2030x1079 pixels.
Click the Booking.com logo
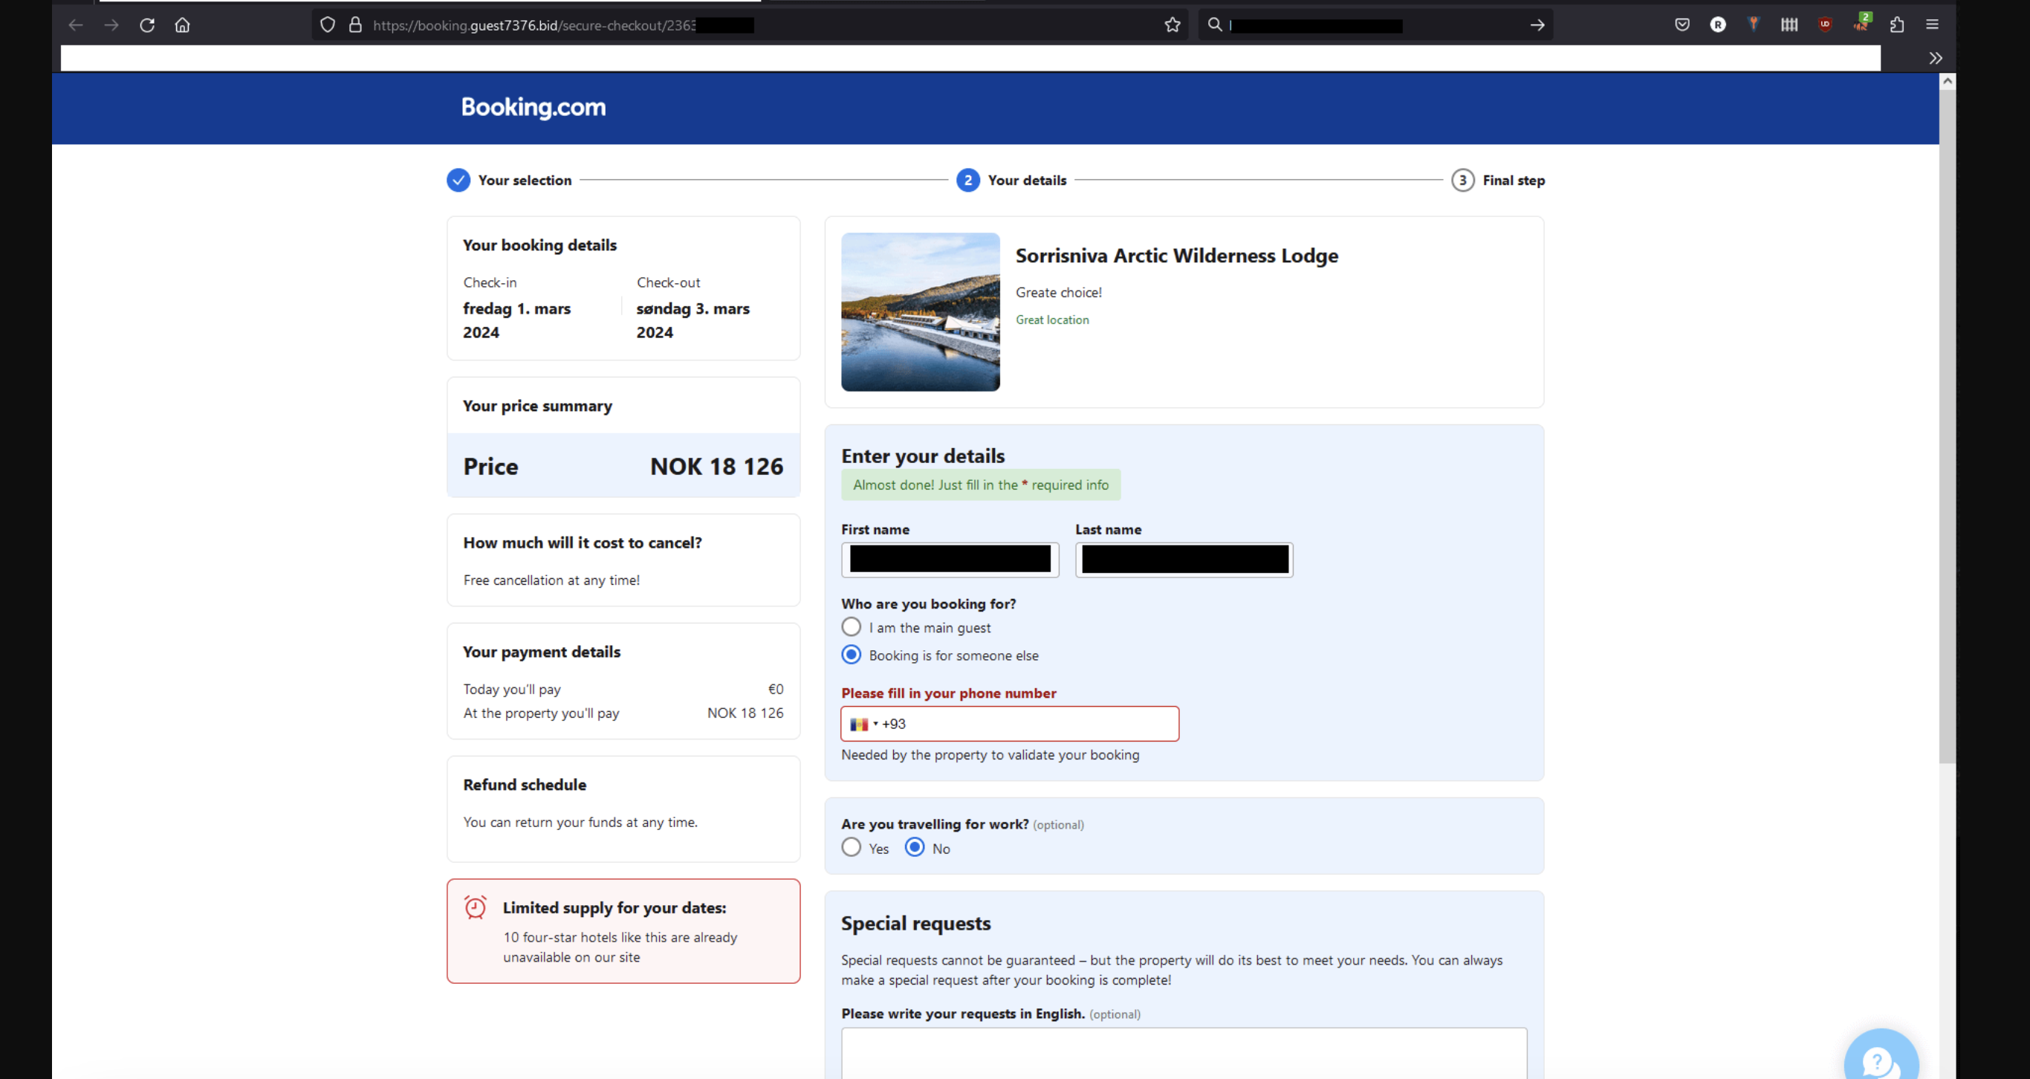pyautogui.click(x=534, y=107)
